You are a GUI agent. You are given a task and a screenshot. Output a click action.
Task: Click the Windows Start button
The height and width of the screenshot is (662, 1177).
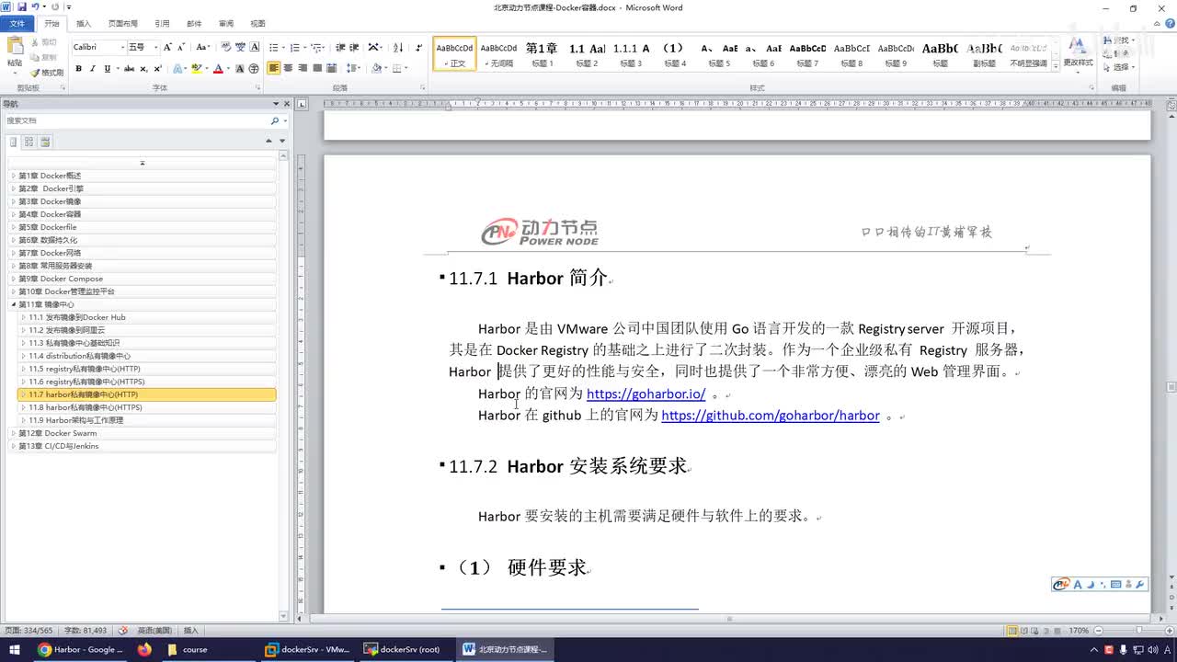pyautogui.click(x=14, y=649)
